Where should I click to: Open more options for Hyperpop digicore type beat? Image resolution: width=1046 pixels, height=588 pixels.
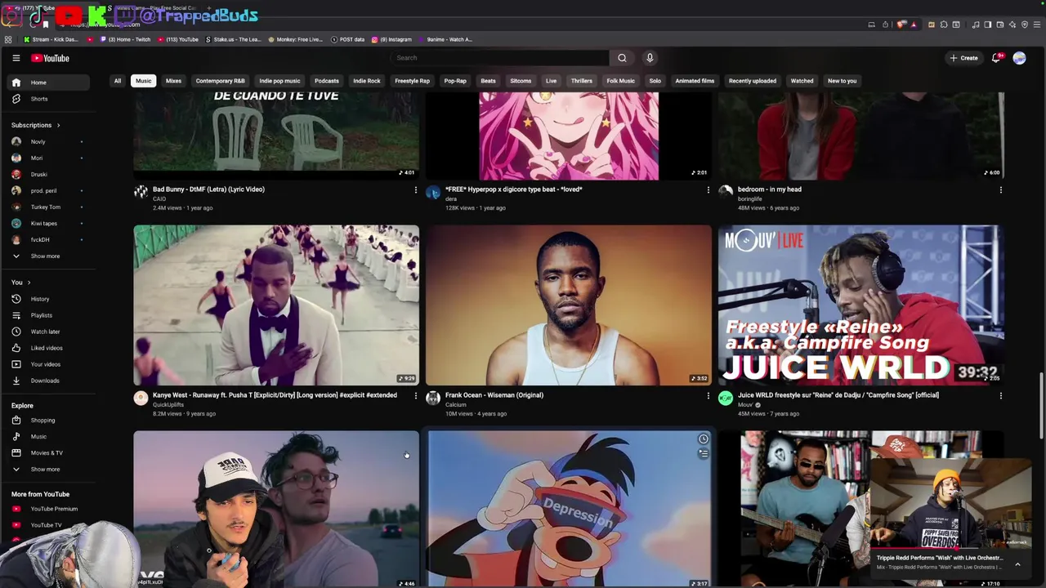click(708, 189)
